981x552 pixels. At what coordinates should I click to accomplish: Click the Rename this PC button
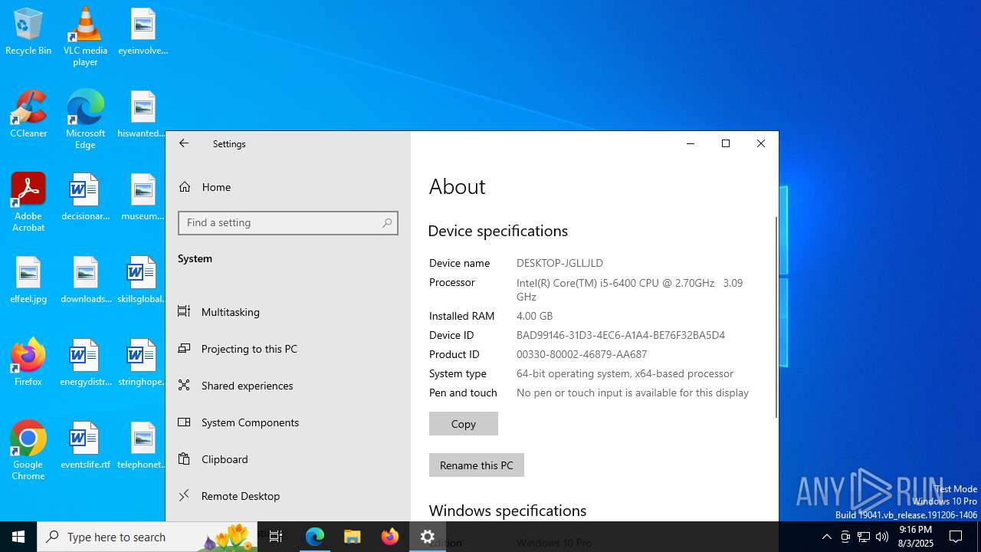477,465
